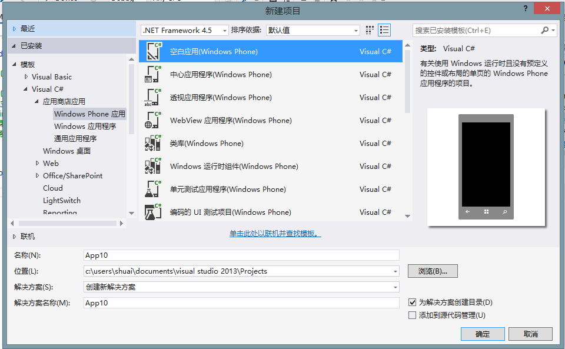Uncheck 为解决方案创建目录(D)

click(412, 302)
